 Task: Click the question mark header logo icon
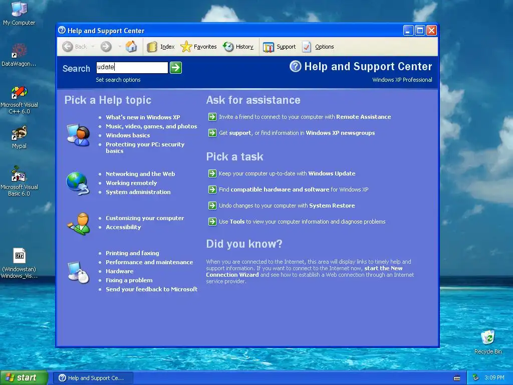click(295, 67)
